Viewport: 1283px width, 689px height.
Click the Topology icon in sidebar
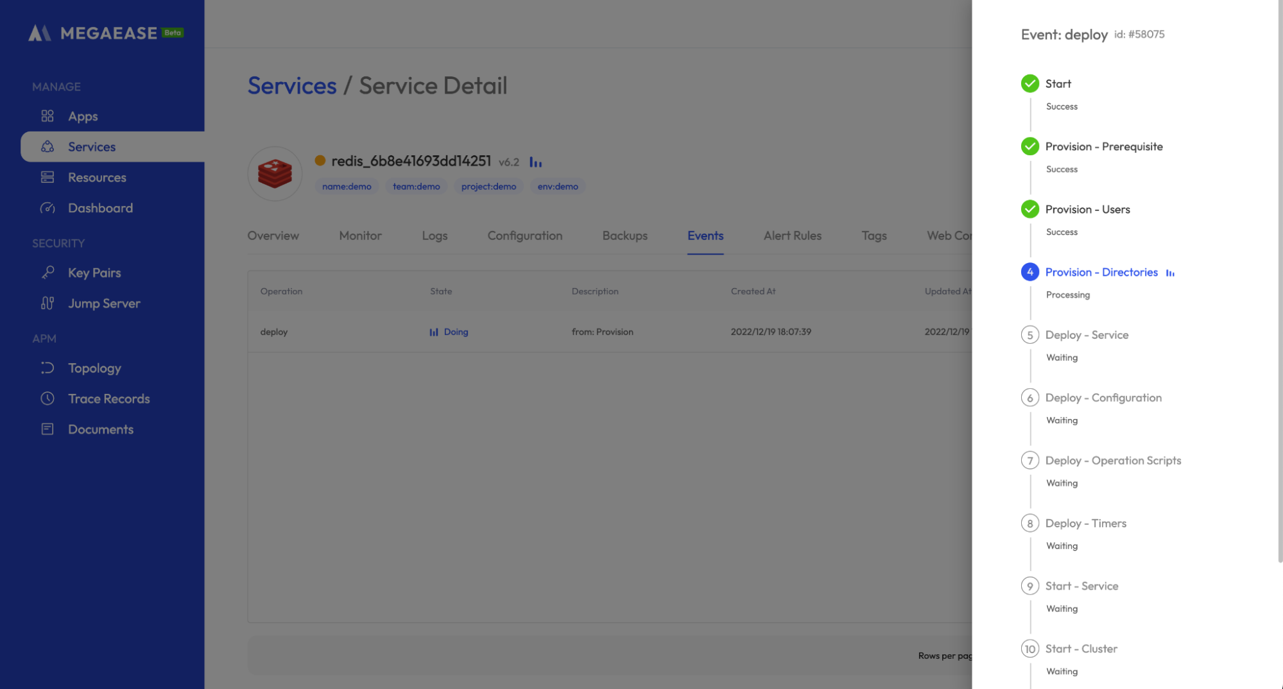(x=47, y=368)
